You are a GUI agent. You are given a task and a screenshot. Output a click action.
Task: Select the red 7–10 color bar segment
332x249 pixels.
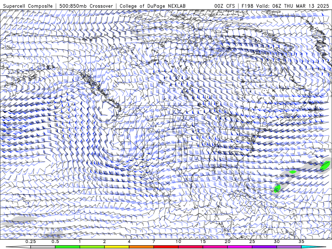coord(166,247)
